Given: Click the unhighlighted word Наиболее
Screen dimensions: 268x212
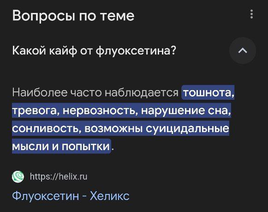Looking at the screenshot, I should (x=40, y=92).
